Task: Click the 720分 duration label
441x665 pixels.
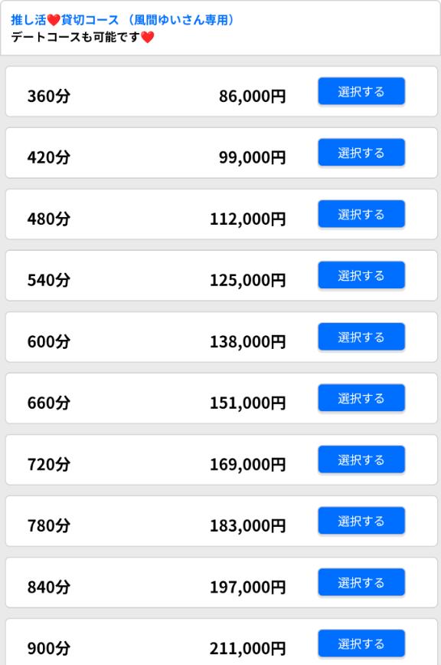Action: click(49, 464)
